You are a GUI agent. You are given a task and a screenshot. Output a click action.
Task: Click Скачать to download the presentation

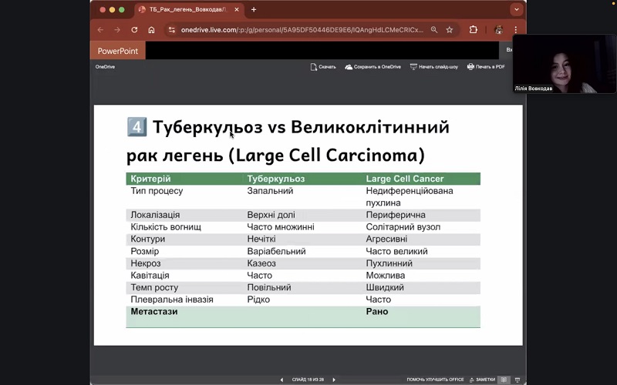323,67
